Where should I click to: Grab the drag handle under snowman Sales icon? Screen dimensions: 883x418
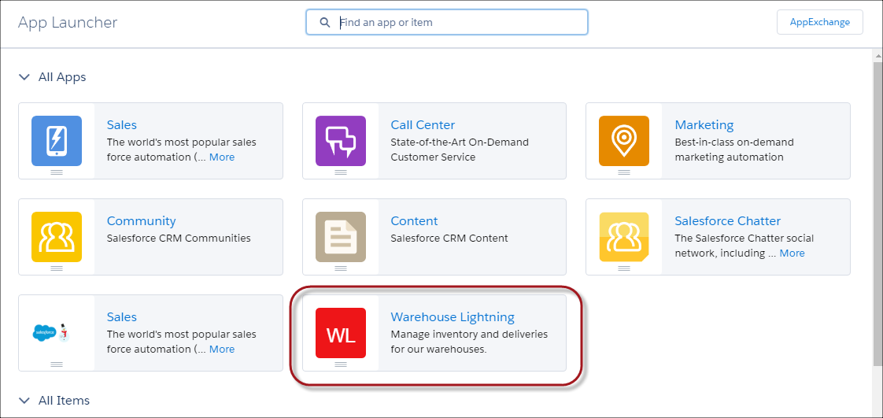pos(57,364)
